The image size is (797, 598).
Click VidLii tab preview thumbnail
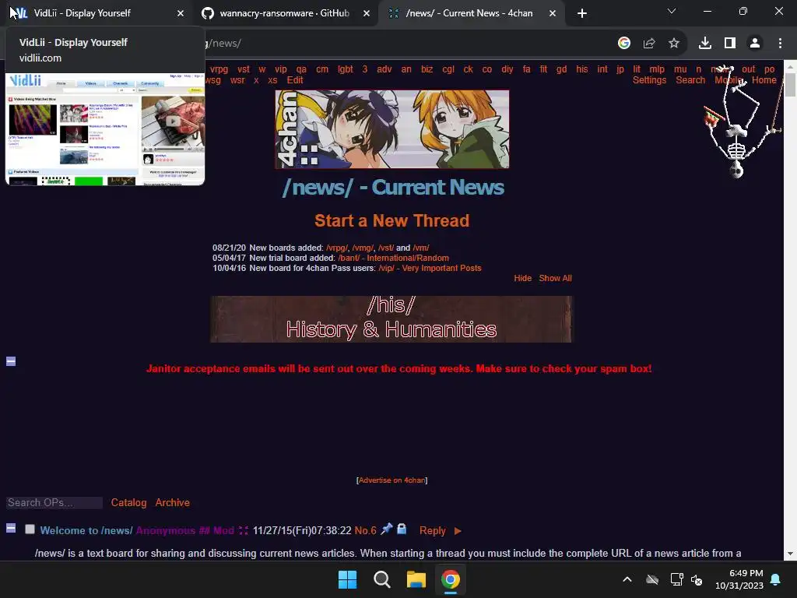point(105,129)
